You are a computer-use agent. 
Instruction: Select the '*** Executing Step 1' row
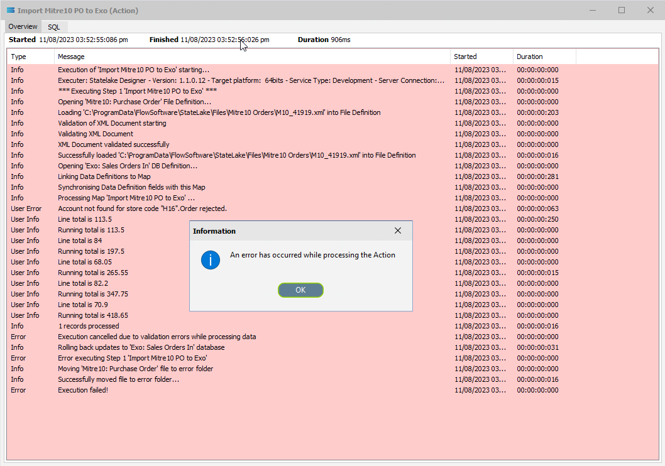coord(332,91)
